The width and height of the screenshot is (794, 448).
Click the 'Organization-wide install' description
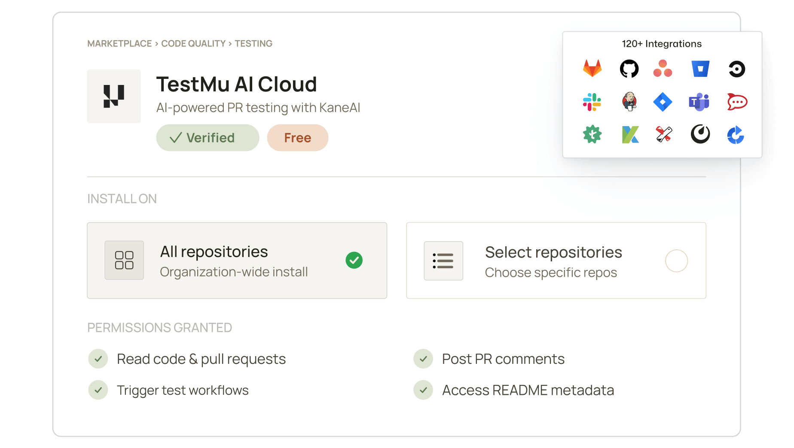click(234, 272)
